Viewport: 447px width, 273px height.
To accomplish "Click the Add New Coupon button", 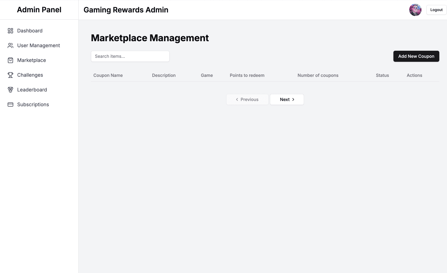I will 416,56.
